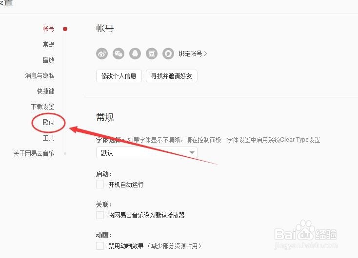The height and width of the screenshot is (258, 358).
Task: Select 关于网易云音乐 sidebar item
Action: [34, 153]
